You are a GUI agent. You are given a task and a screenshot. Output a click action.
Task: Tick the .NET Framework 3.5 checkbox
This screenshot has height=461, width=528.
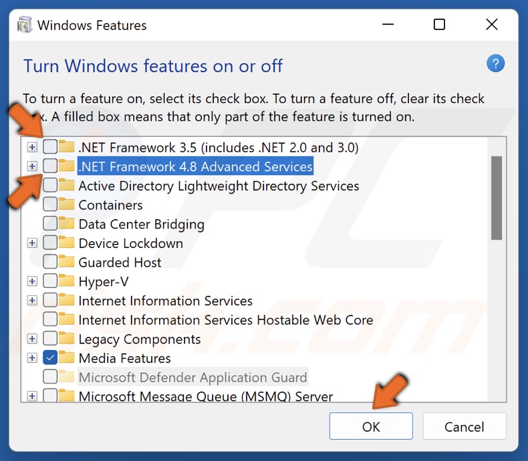click(x=50, y=147)
